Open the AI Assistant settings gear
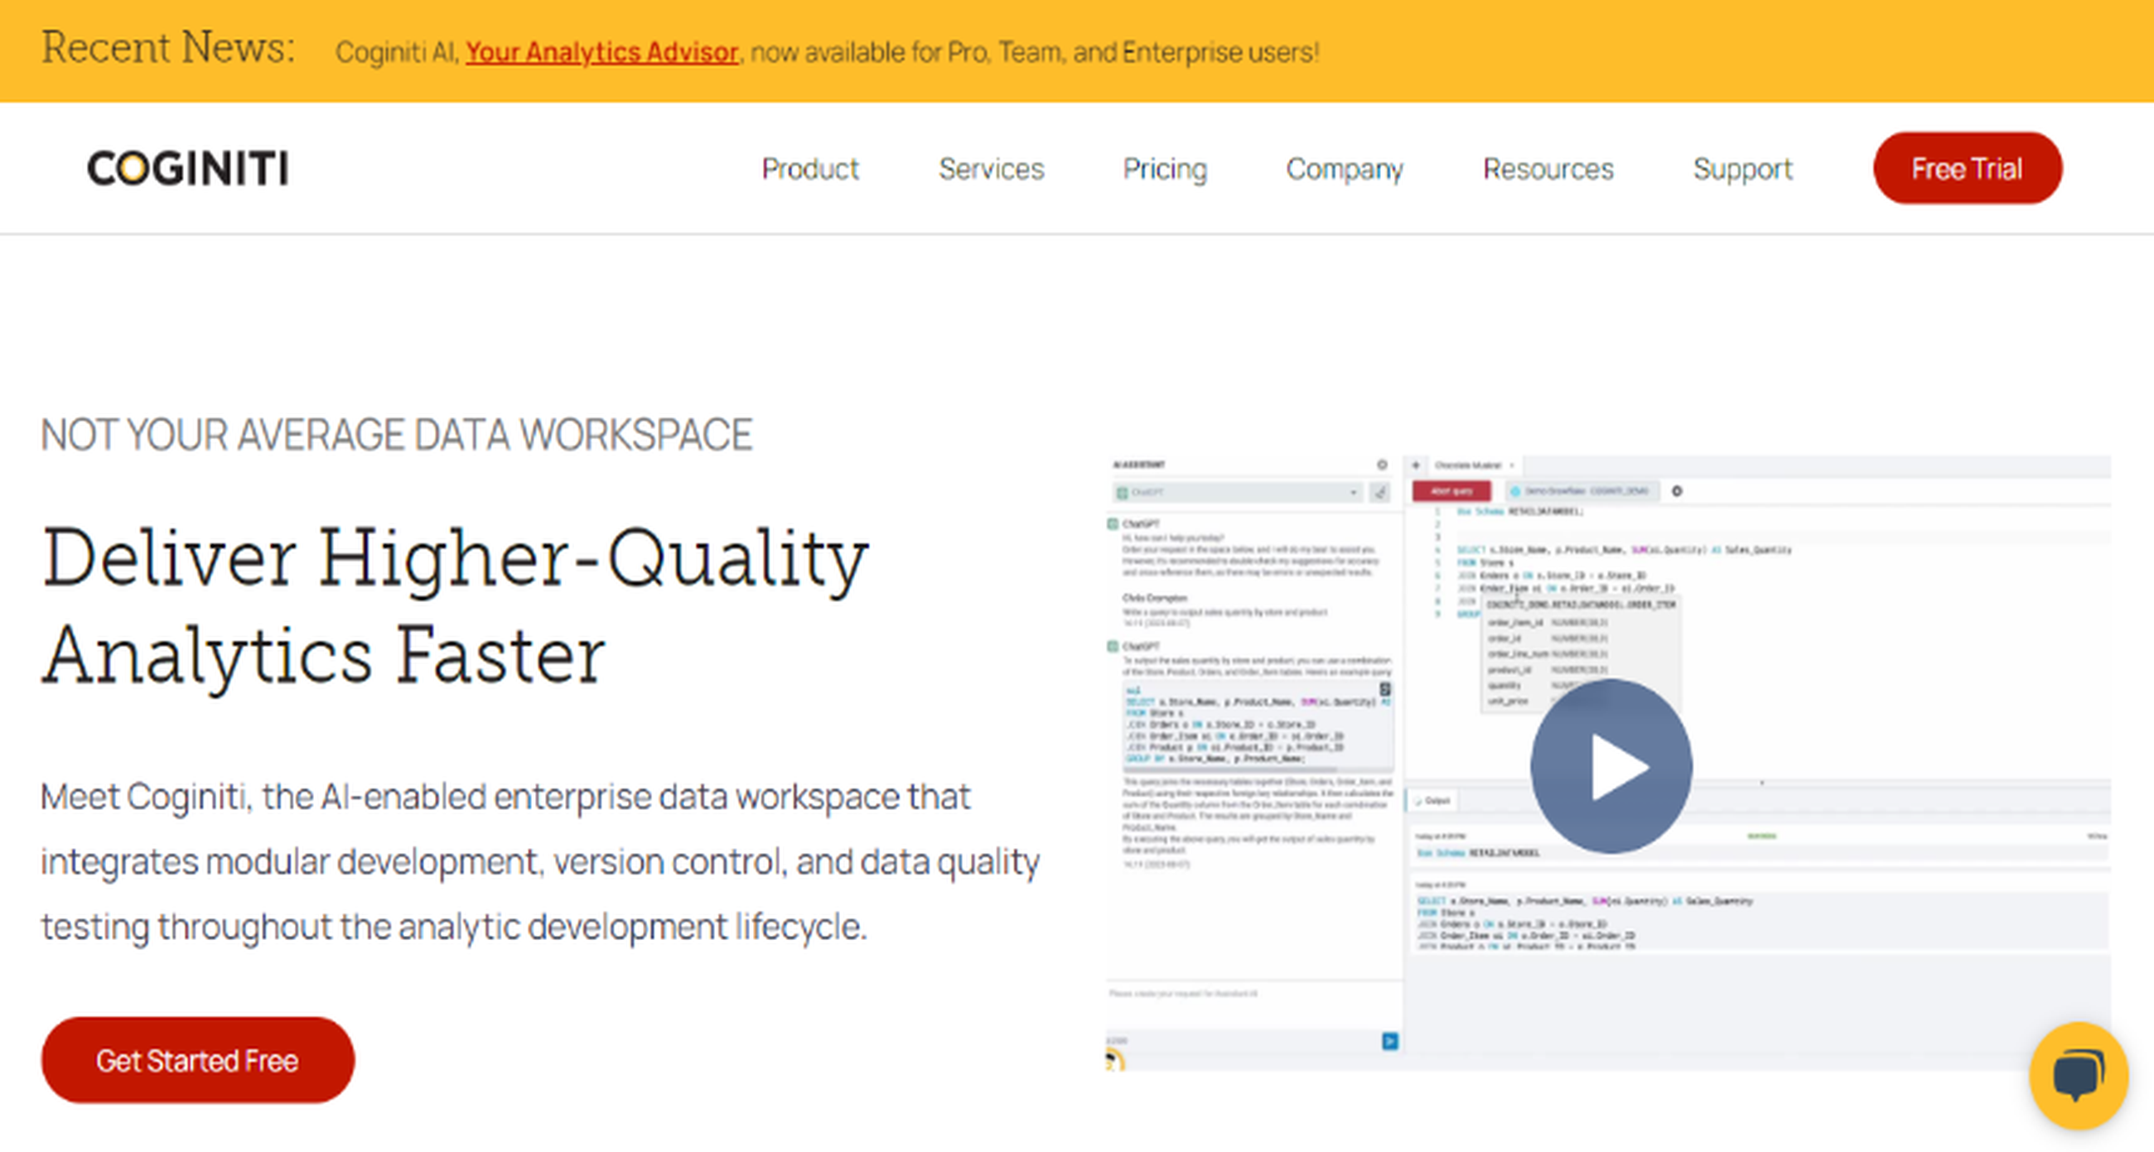The image size is (2154, 1152). (1382, 463)
